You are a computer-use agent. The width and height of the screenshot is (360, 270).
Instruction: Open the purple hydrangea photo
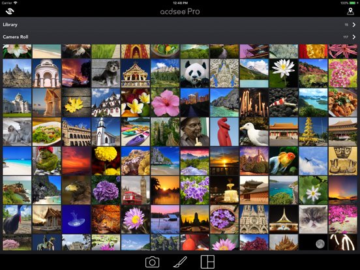tap(106, 190)
